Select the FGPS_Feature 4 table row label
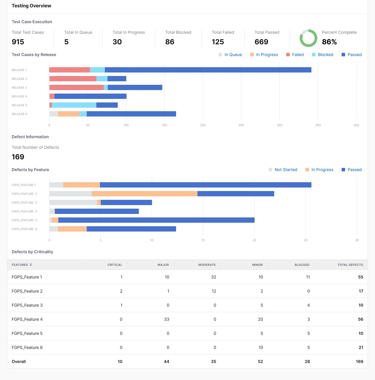Screen dimensions: 375x380 (x=27, y=319)
